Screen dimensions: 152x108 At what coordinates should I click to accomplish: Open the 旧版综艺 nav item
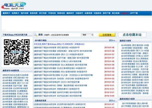79,13
